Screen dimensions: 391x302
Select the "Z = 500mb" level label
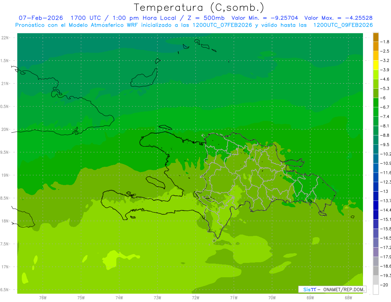pos(206,18)
